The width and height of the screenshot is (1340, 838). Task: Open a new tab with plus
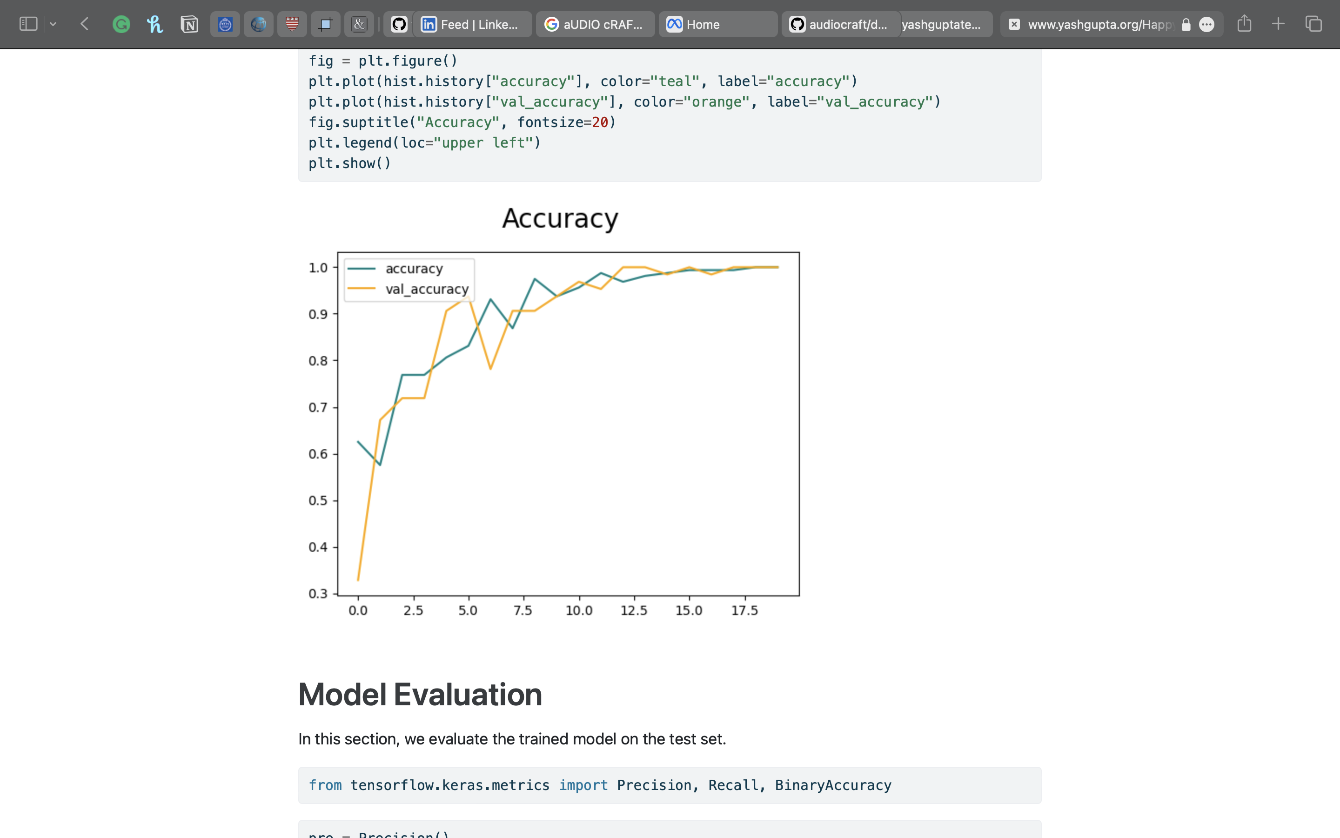[1278, 24]
